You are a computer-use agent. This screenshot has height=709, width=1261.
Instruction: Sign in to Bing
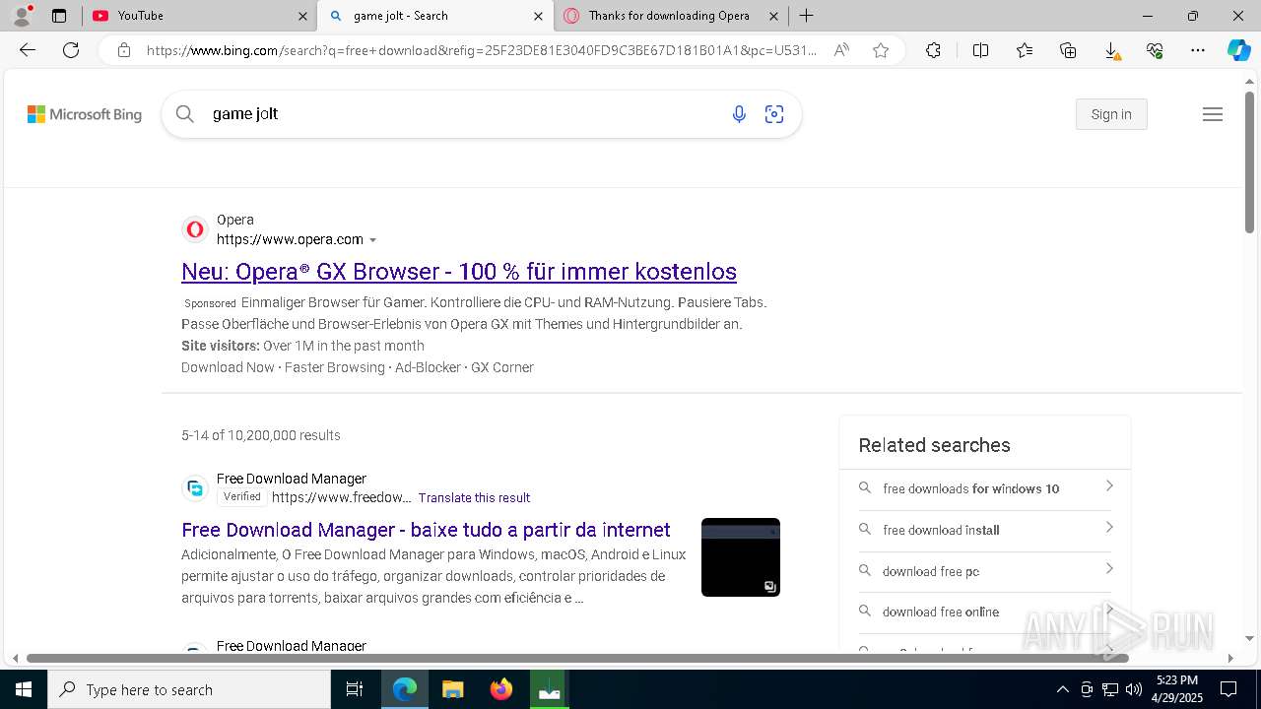click(x=1111, y=114)
